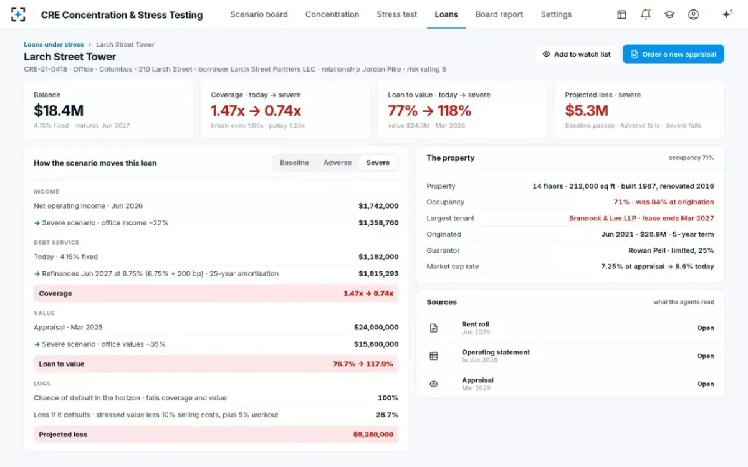Click the Appraisal eye icon
748x467 pixels.
coord(434,384)
